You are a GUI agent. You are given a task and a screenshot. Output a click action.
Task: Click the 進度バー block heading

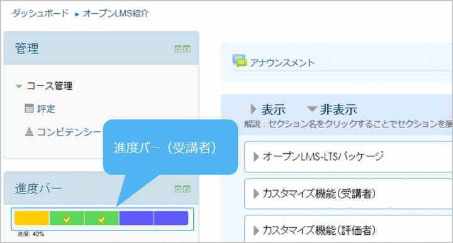38,188
